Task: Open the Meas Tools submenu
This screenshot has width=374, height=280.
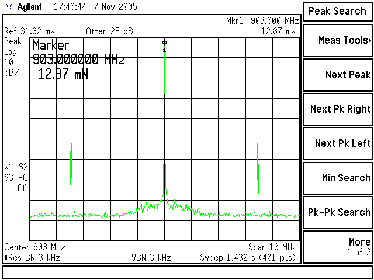Action: coord(338,40)
